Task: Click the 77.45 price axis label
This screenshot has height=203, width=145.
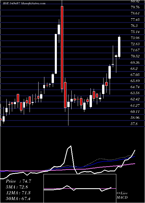Action: (136, 19)
